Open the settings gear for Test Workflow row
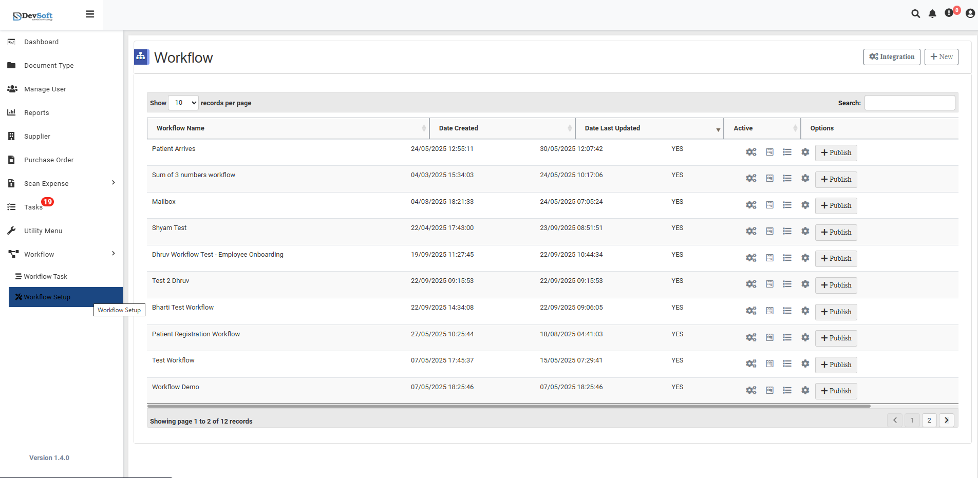This screenshot has width=978, height=478. (x=805, y=363)
